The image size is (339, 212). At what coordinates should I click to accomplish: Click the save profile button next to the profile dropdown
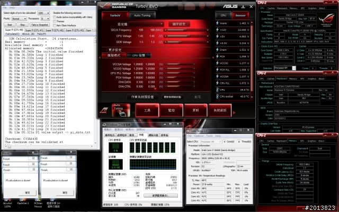(179, 24)
